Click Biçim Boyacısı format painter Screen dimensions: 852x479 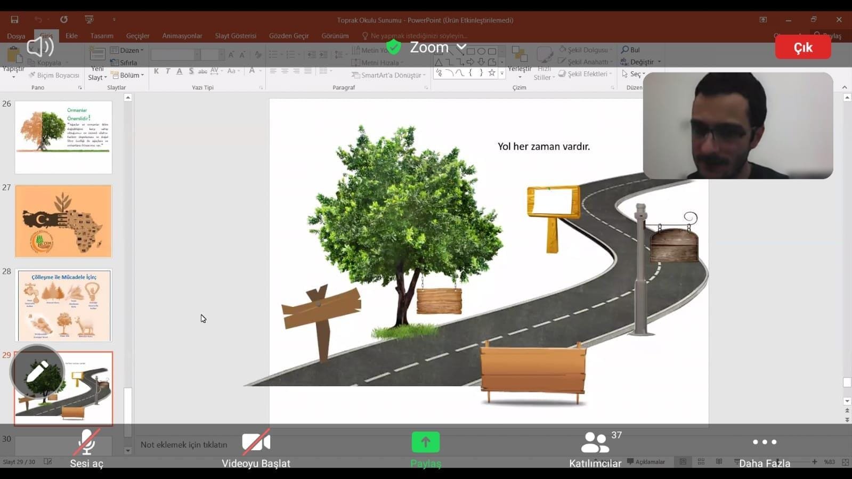click(54, 75)
